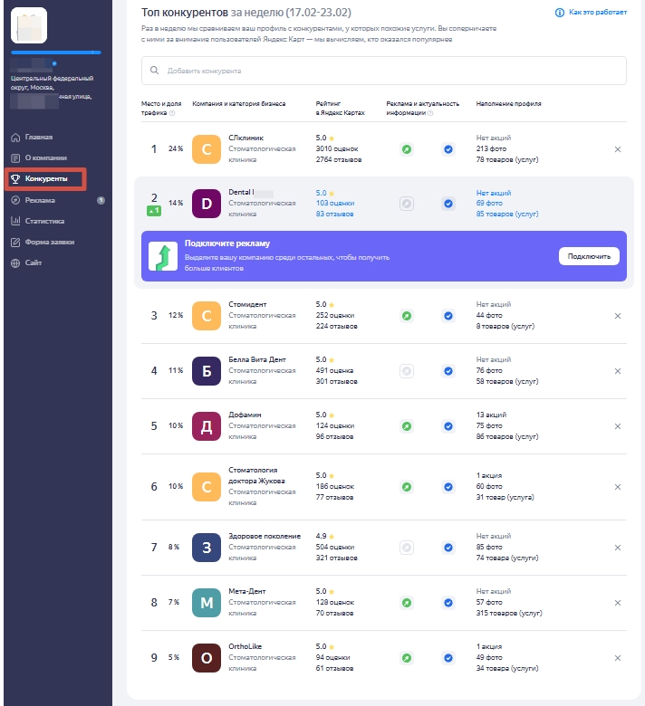645x706 pixels.
Task: Remove OrthoLike from competitors list
Action: click(x=618, y=658)
